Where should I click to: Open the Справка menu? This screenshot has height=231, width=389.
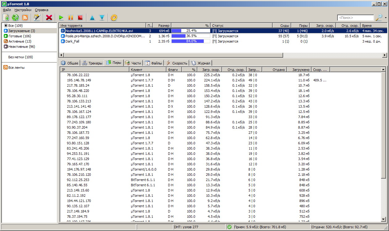tap(42, 10)
